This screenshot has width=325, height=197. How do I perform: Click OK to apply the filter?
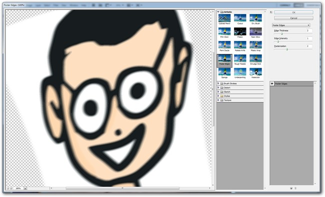click(x=293, y=12)
